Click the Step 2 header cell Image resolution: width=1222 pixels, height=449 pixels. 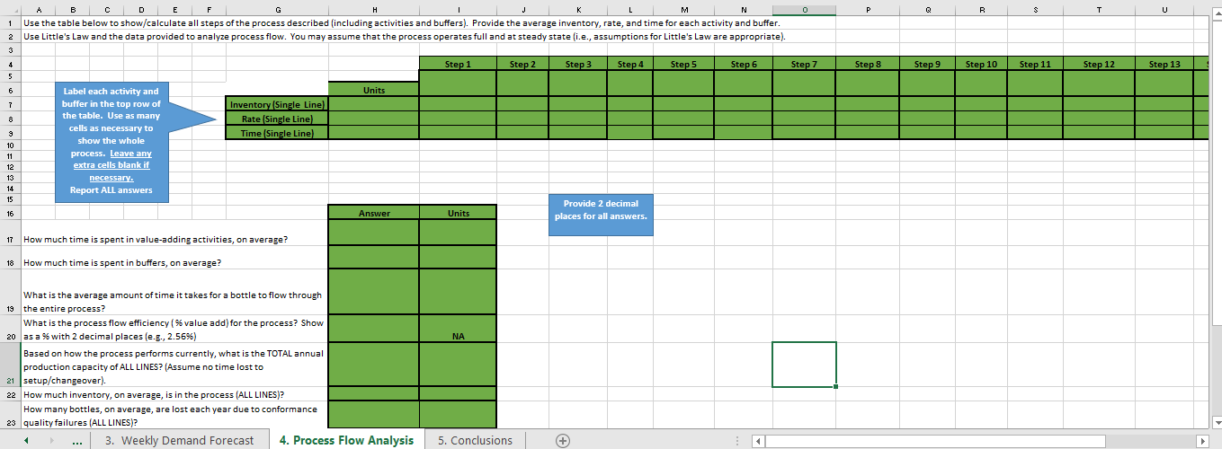[x=522, y=64]
